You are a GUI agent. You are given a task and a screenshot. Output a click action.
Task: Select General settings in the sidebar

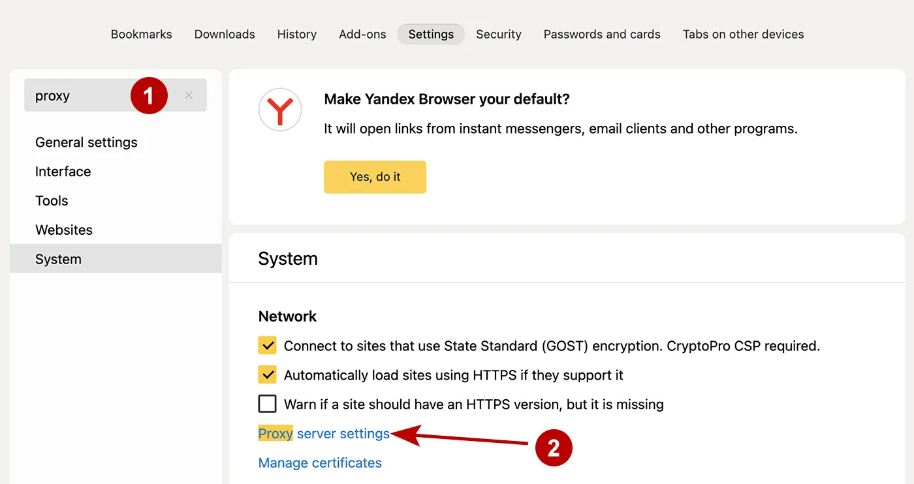pyautogui.click(x=86, y=142)
